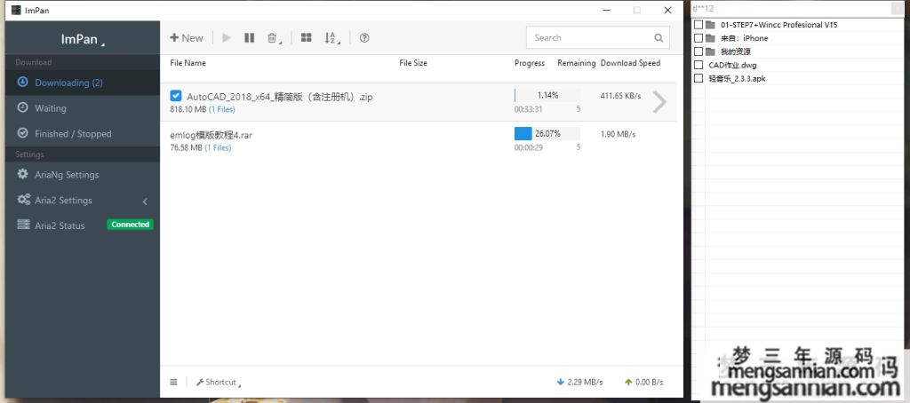
Task: Click the search magnifier icon
Action: pos(659,37)
